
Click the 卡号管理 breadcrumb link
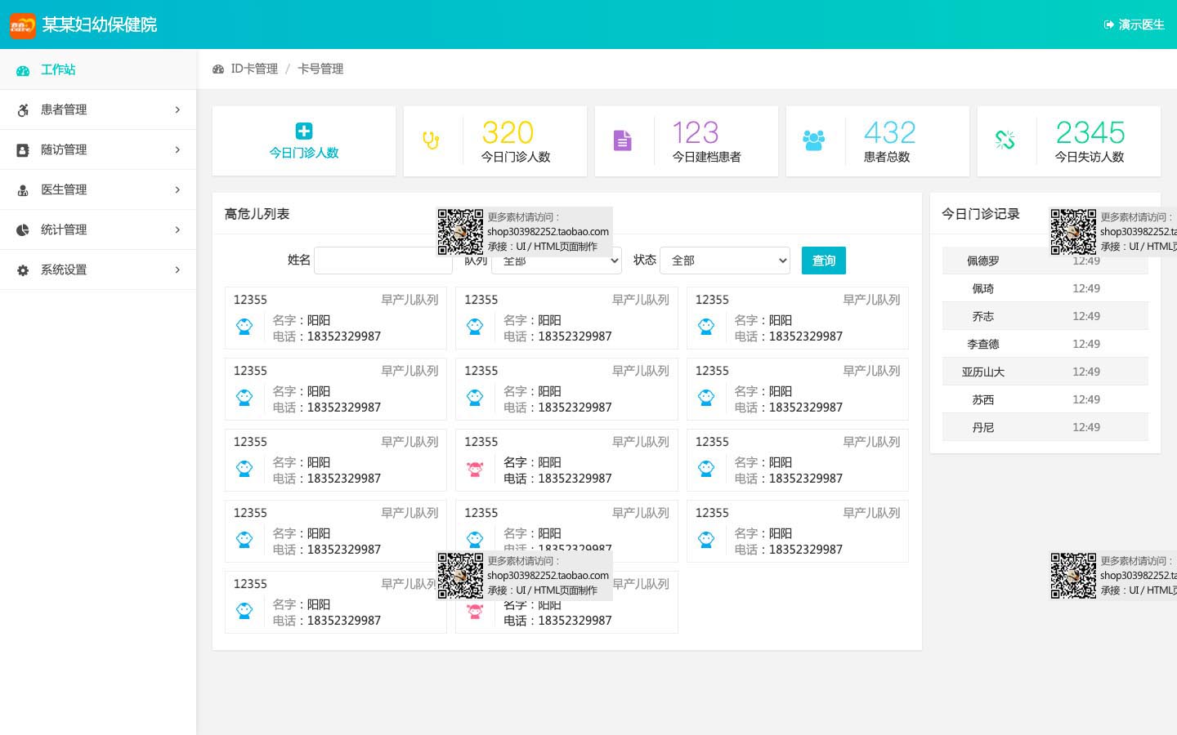tap(320, 69)
